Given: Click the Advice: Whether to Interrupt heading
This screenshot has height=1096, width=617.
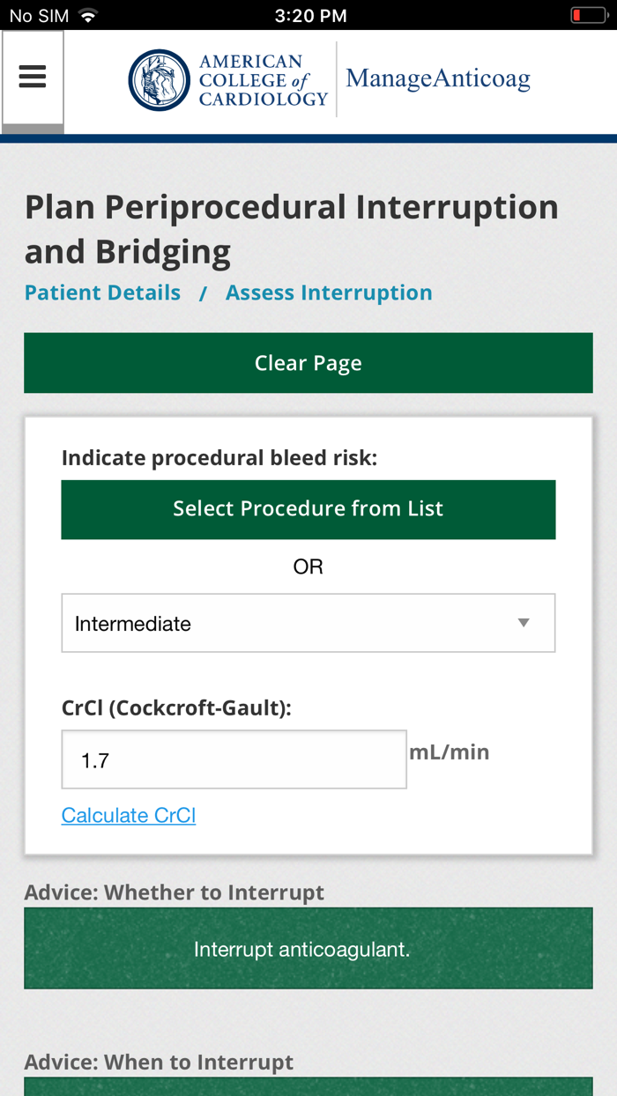Looking at the screenshot, I should tap(175, 892).
